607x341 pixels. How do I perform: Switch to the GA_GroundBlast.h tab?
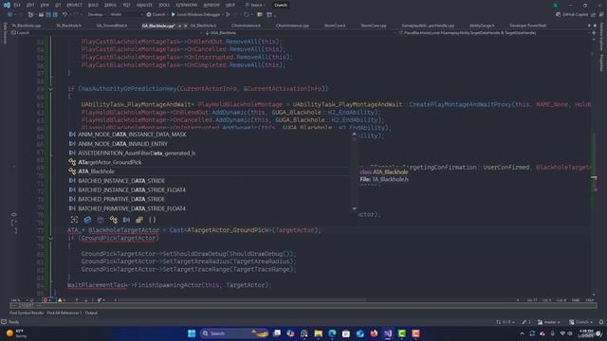112,26
